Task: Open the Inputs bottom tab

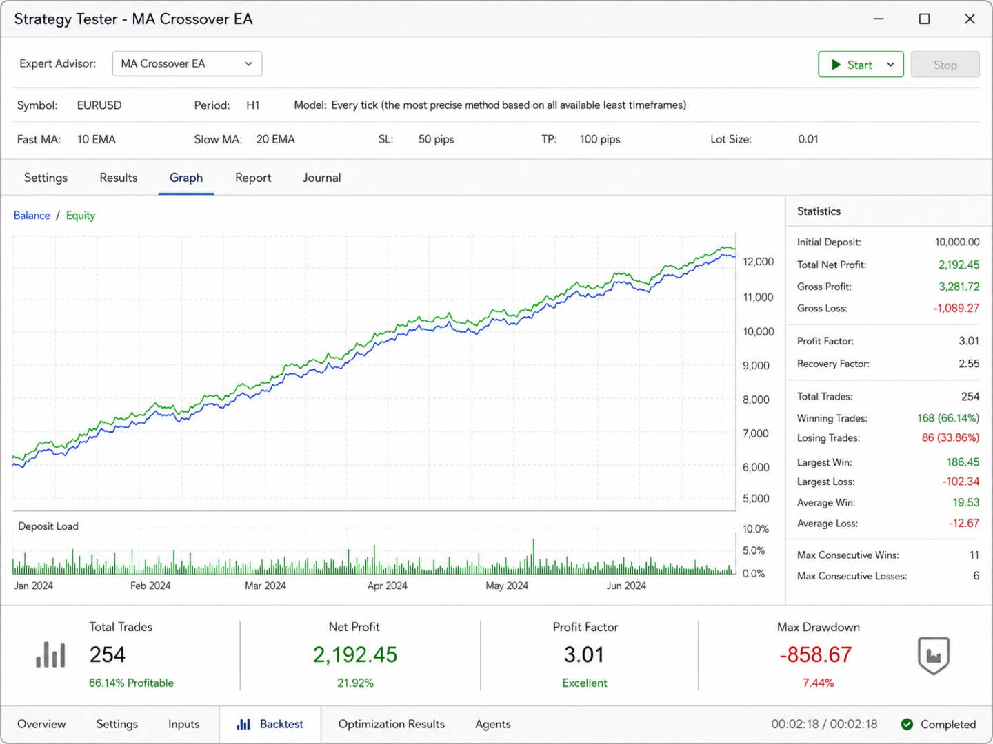Action: click(183, 724)
